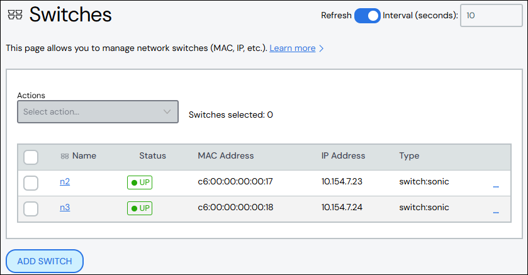The width and height of the screenshot is (528, 275).
Task: Open the three-dot menu for switch n2
Action: pos(496,186)
